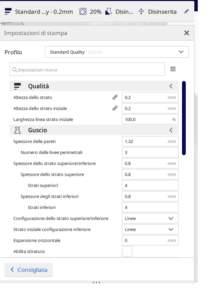Click the Impostazioni di stampa title

tap(36, 33)
